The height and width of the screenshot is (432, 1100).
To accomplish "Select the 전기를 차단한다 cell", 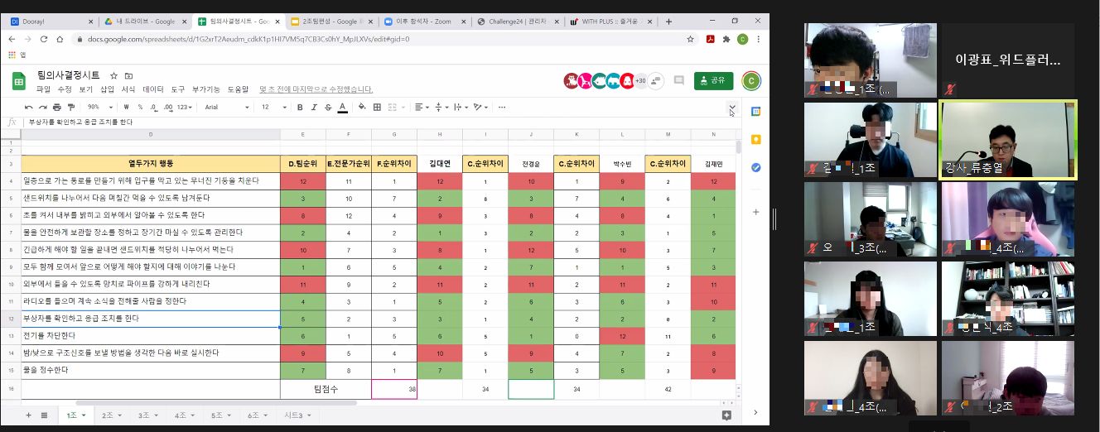I will pyautogui.click(x=151, y=335).
